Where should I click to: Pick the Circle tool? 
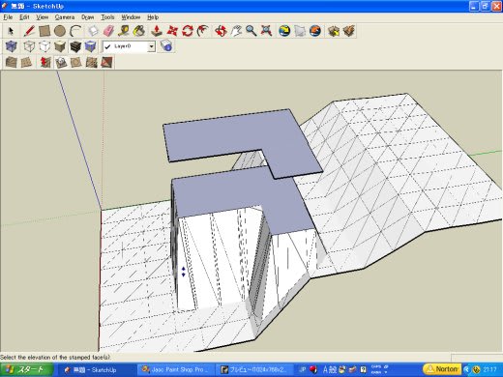(60, 31)
